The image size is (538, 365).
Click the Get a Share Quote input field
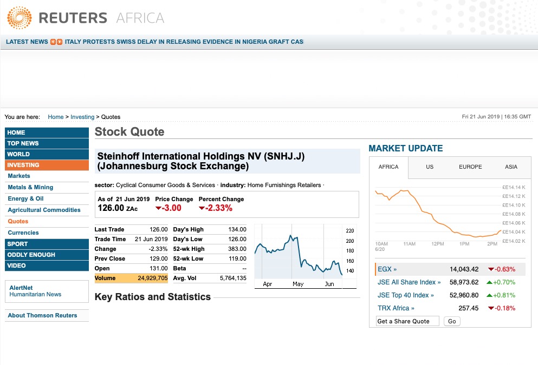[406, 321]
